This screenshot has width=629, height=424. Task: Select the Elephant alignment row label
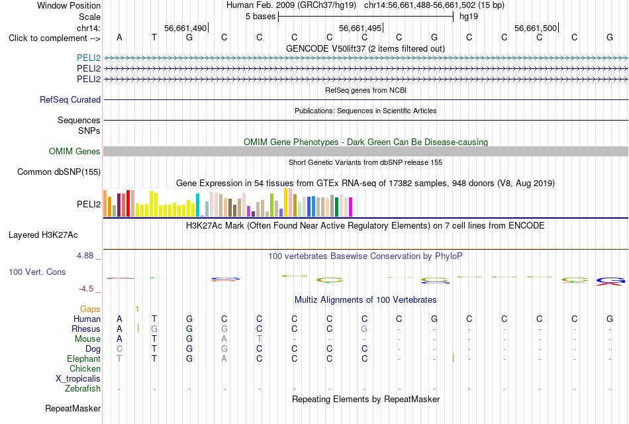84,358
